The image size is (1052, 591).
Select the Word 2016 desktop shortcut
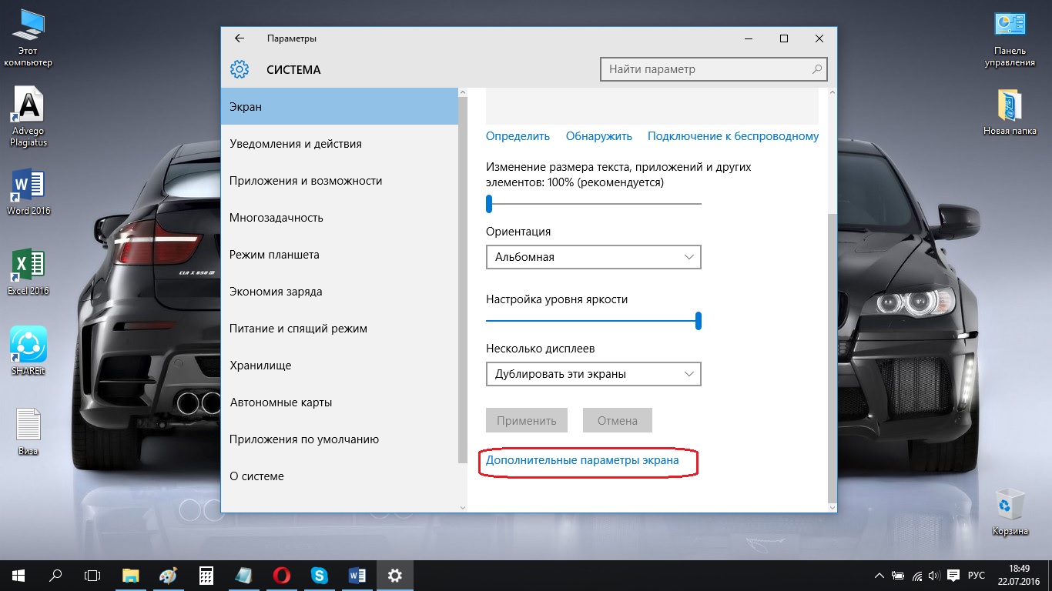[x=28, y=192]
